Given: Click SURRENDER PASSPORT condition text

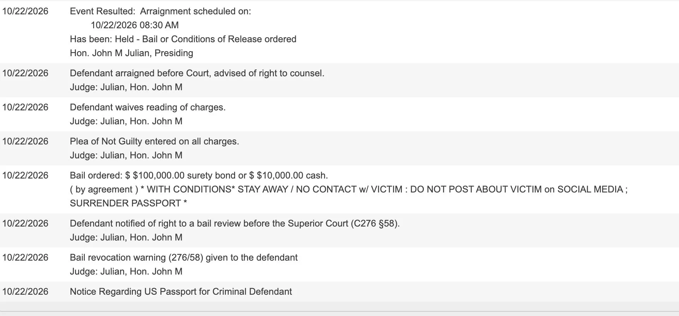Looking at the screenshot, I should coord(128,203).
